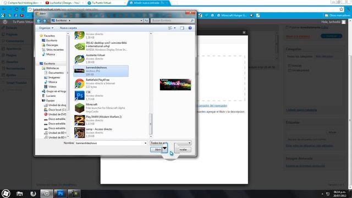Open the dialog's blue help icon

[190, 28]
